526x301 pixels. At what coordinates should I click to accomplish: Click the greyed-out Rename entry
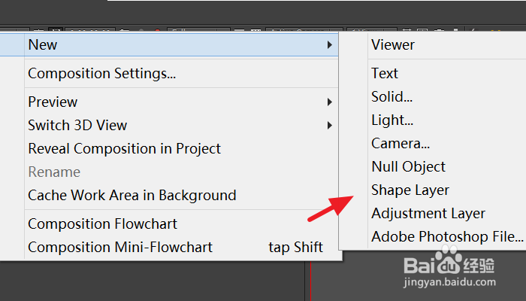(54, 172)
